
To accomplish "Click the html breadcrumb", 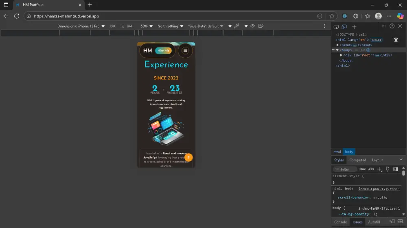I will pos(337,152).
